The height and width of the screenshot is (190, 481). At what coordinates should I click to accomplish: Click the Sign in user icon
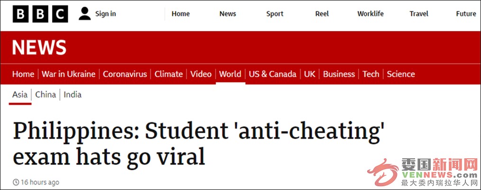tap(84, 14)
